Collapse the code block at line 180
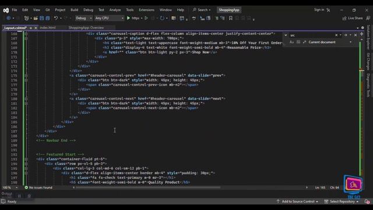This screenshot has width=373, height=210. pos(26,99)
